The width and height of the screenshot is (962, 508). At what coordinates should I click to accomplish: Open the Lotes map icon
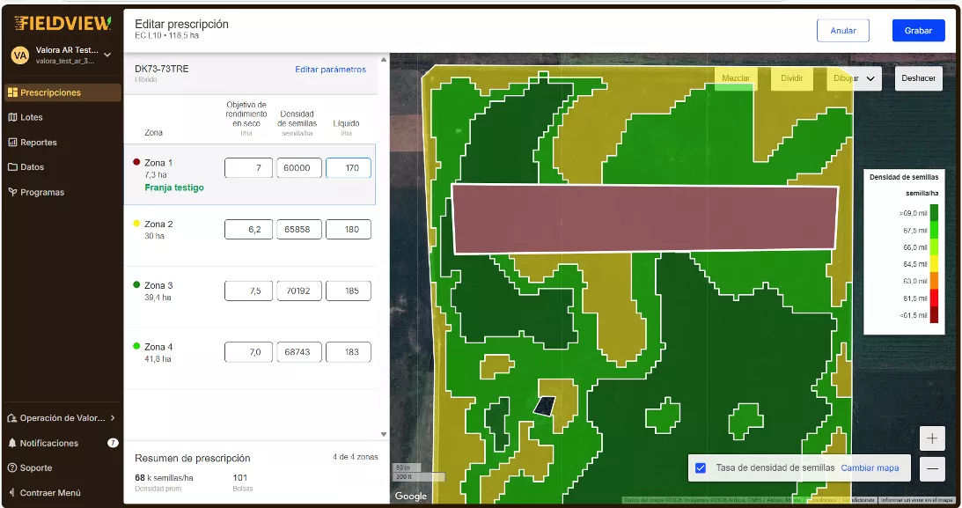(x=12, y=117)
